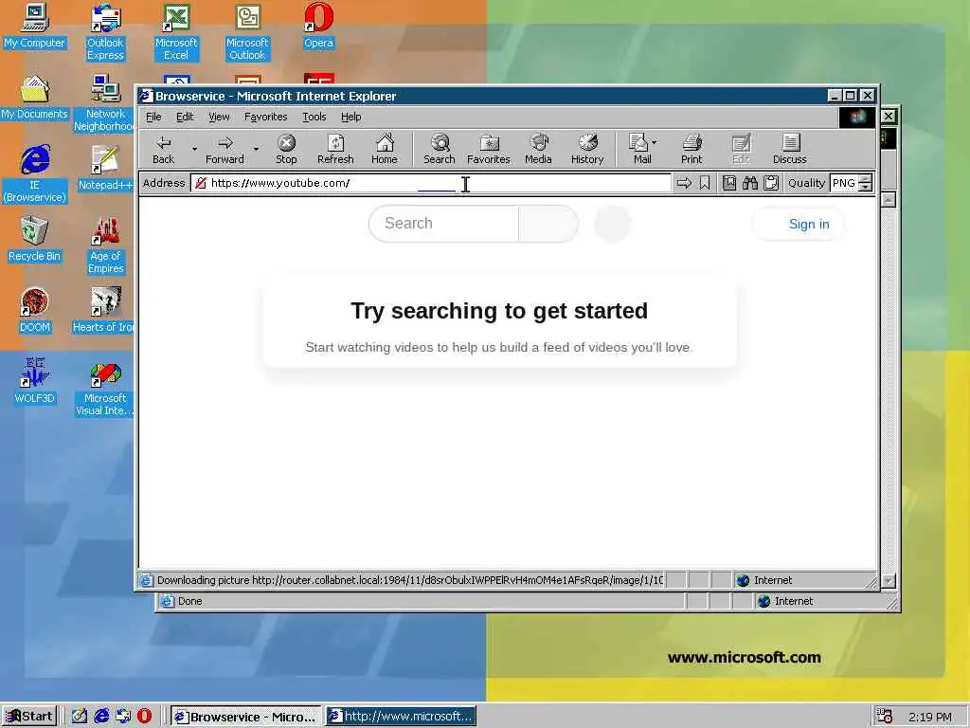Screen dimensions: 970x728
Task: Open the Back history dropdown arrow
Action: [x=194, y=149]
